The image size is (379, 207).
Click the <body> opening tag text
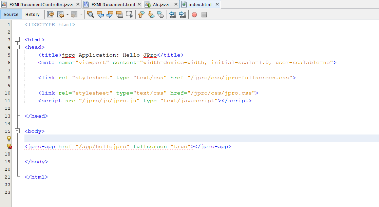(35, 131)
